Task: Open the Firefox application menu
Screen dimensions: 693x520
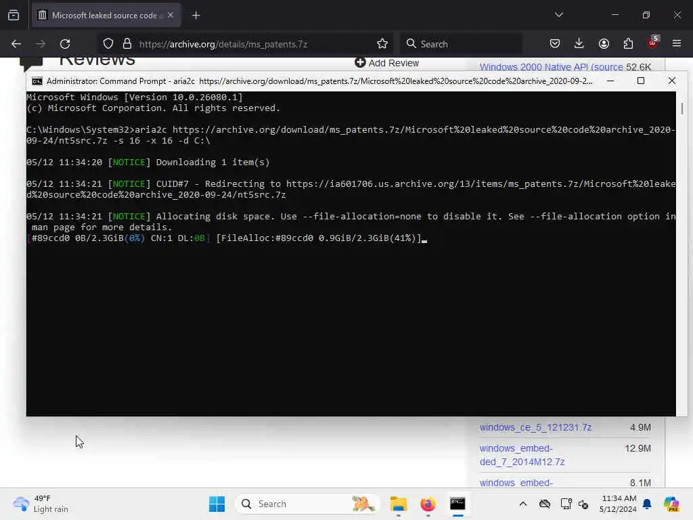Action: tap(677, 44)
